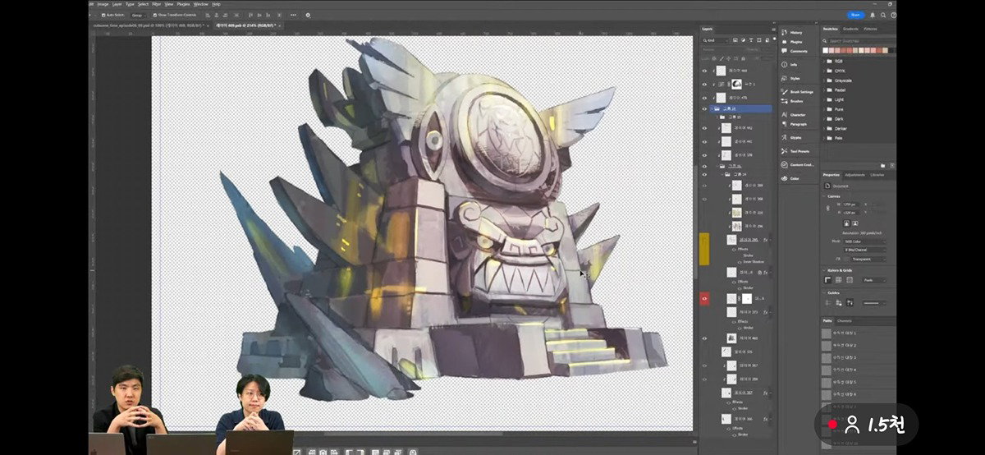Open the Filter menu

pos(156,4)
